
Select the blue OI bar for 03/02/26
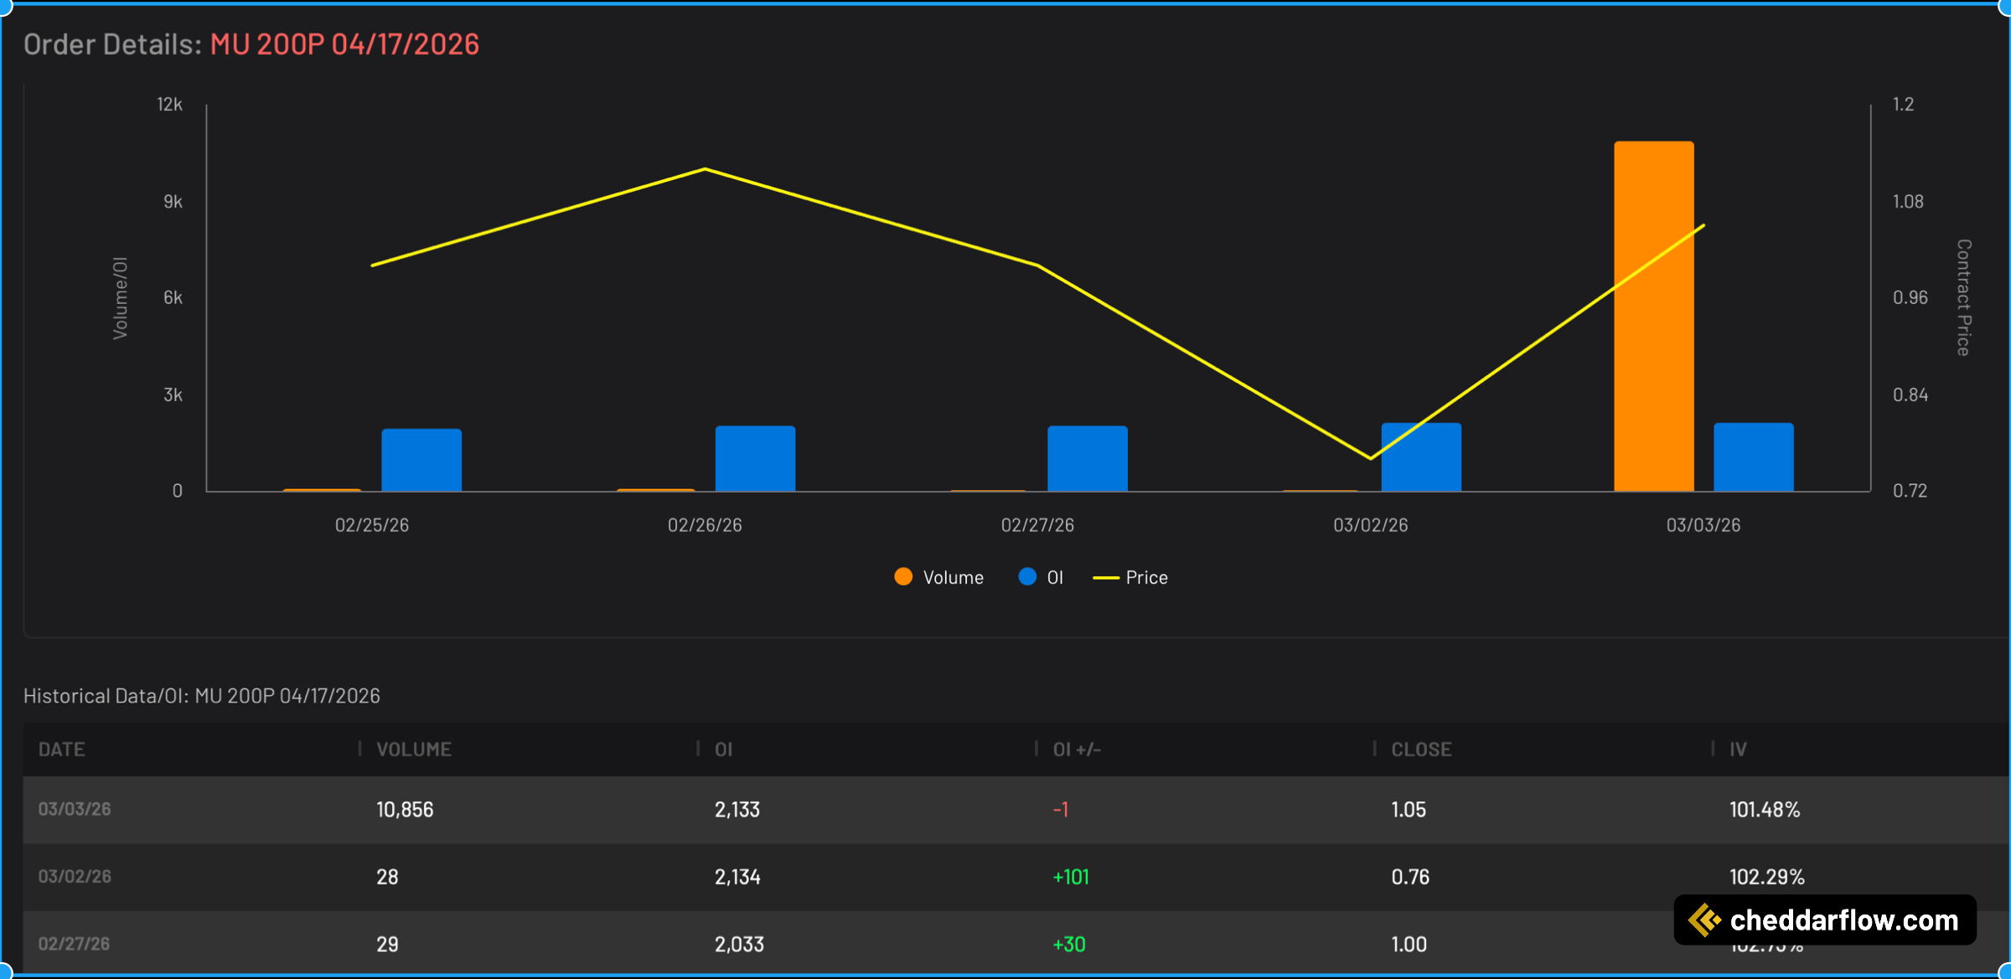coord(1421,457)
